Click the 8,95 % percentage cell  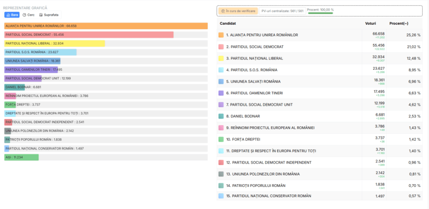pos(415,70)
